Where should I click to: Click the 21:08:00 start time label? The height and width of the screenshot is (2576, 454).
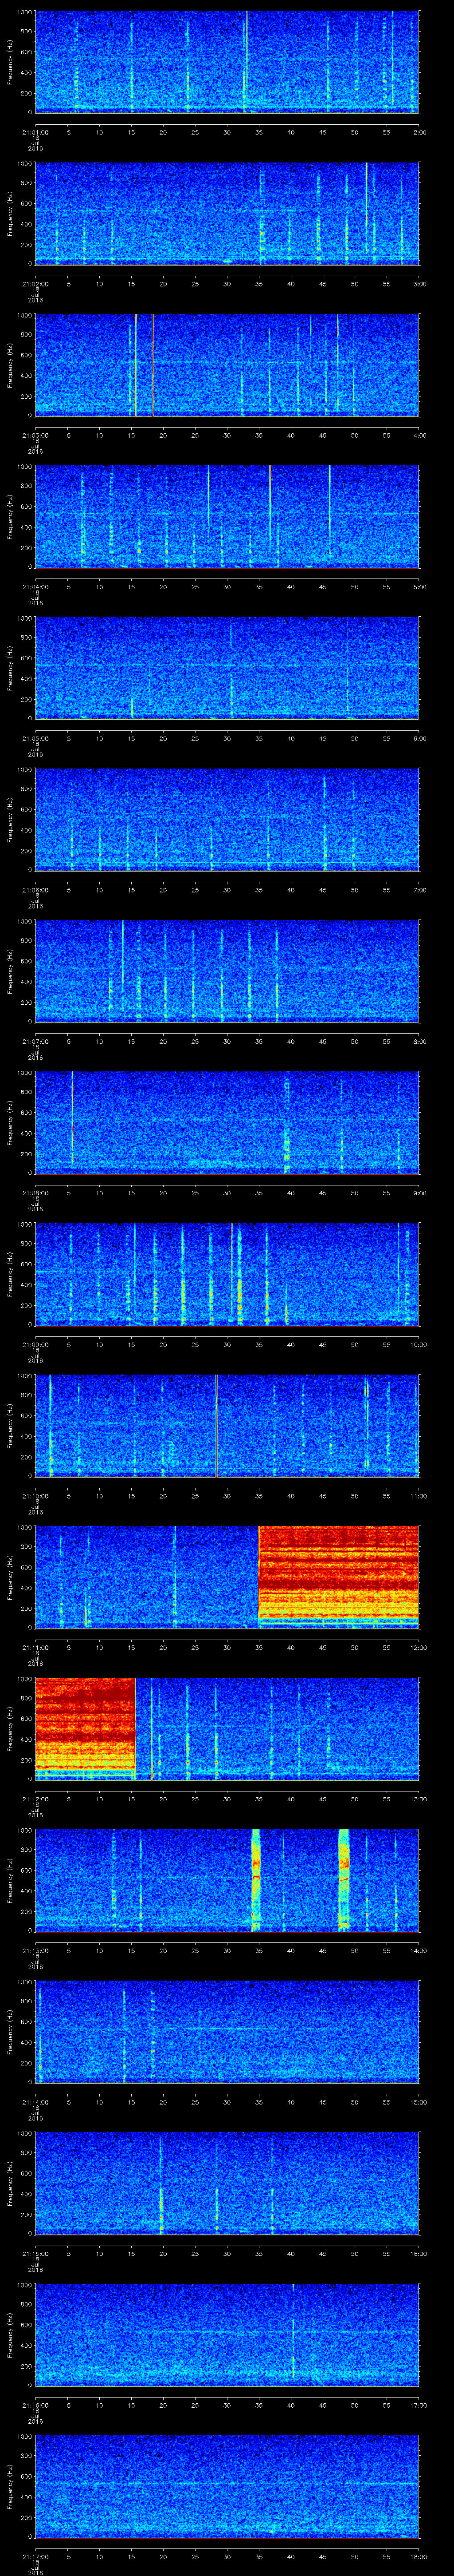tap(35, 1193)
